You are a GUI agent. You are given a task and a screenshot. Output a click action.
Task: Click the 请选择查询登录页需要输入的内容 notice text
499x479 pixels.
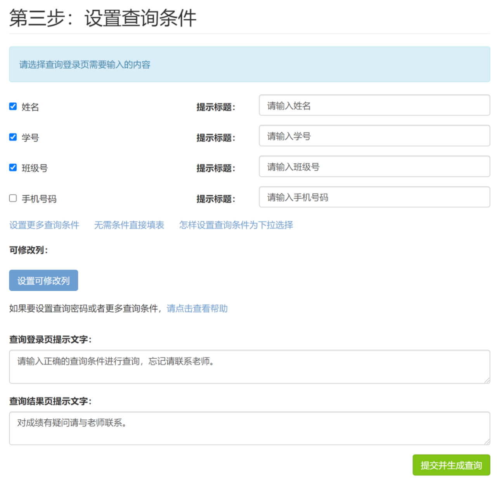coord(85,65)
